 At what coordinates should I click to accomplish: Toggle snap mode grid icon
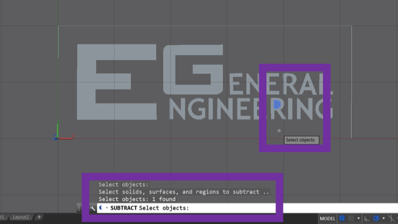(351, 219)
